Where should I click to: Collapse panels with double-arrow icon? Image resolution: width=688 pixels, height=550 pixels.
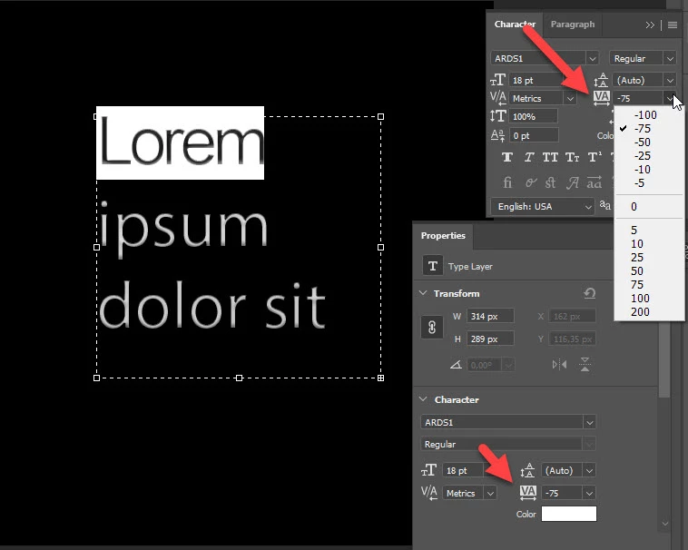[x=650, y=25]
